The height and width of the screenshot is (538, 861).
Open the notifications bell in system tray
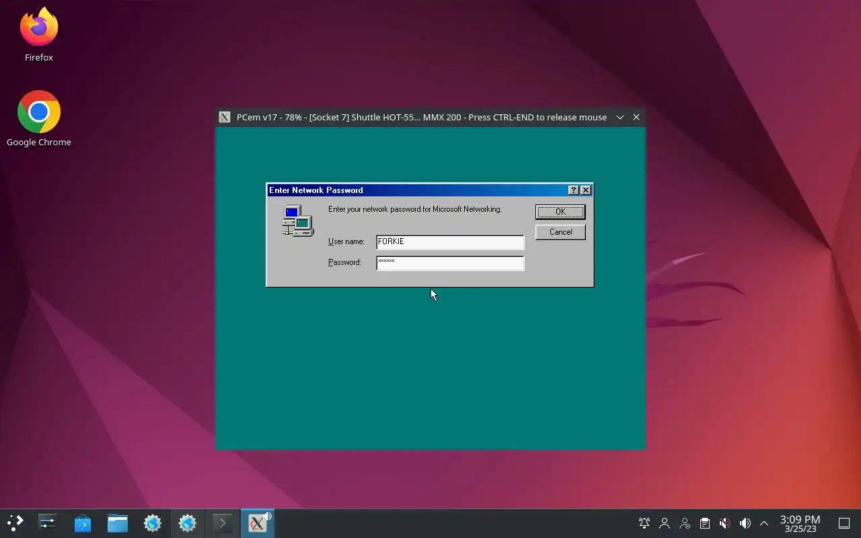coord(644,523)
